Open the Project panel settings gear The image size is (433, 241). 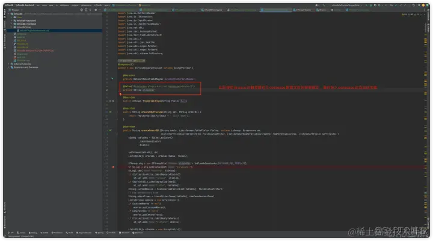click(x=96, y=10)
